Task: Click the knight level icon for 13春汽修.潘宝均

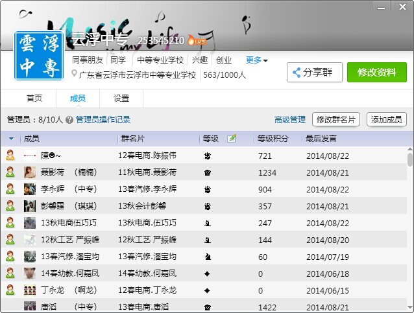Action: click(208, 257)
